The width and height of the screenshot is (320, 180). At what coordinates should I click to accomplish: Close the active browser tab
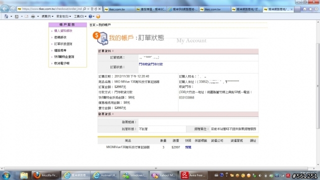[x=291, y=9]
